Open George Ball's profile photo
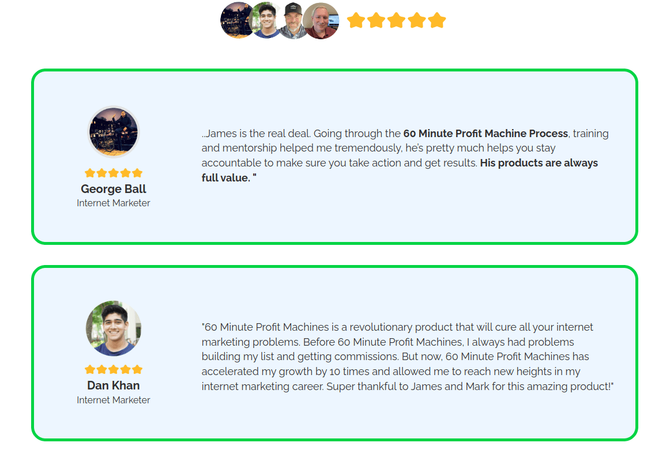 click(x=114, y=132)
